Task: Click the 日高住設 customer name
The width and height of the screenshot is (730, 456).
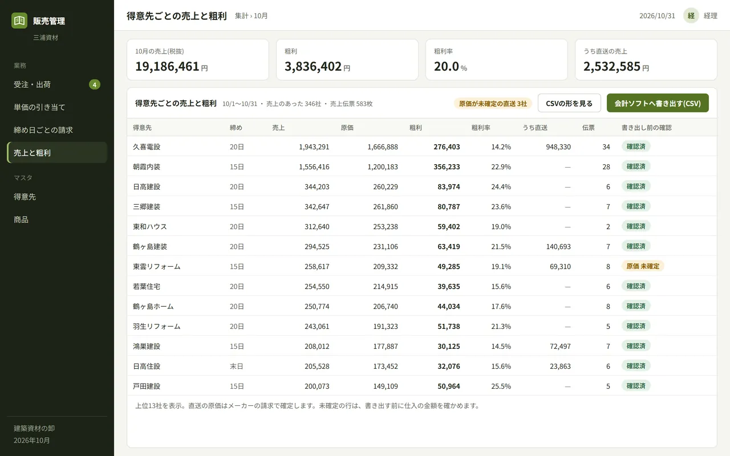Action: (x=147, y=366)
